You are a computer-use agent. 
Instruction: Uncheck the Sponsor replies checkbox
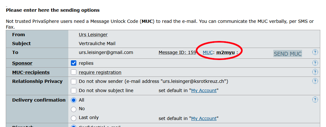pos(74,63)
